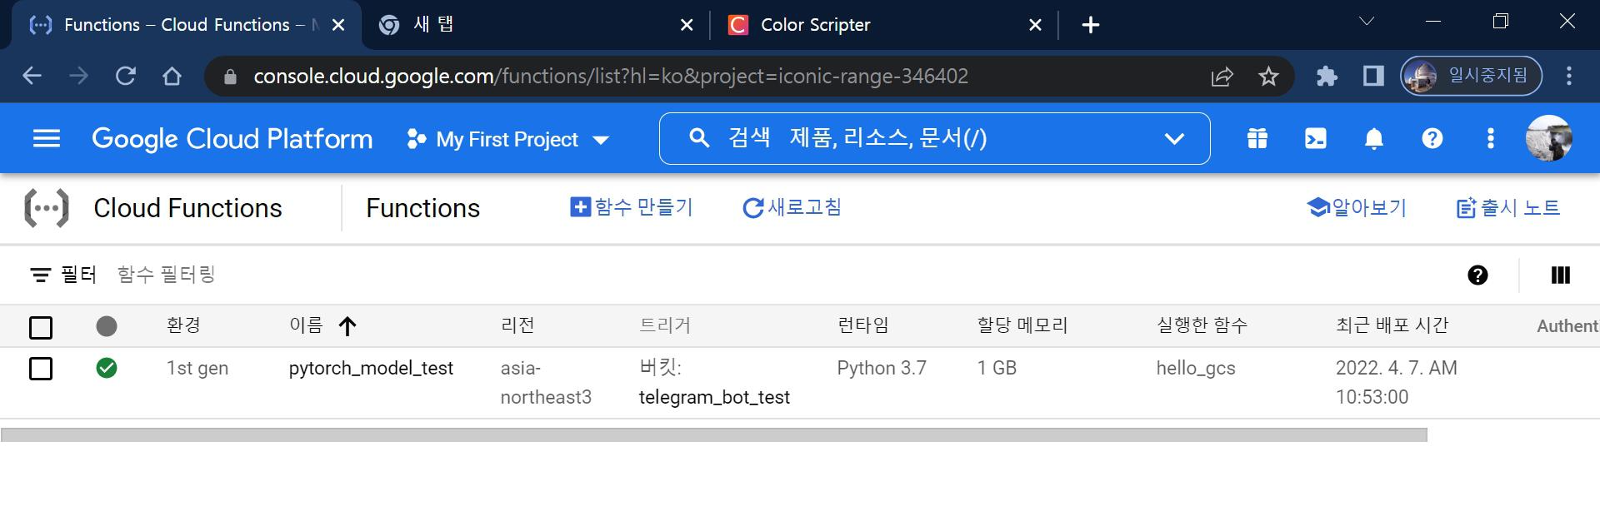Open the gift free trial icon
1600x506 pixels.
pos(1257,139)
